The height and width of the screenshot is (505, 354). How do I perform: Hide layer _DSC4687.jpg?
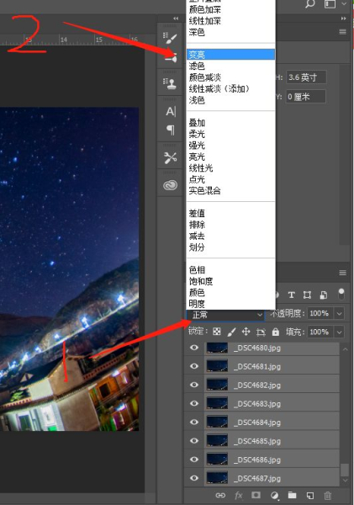pos(194,478)
